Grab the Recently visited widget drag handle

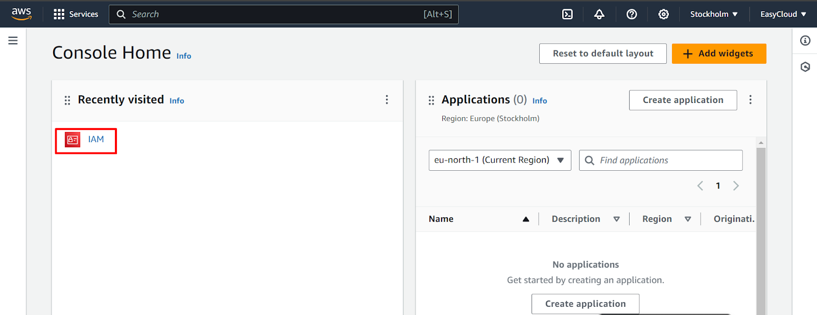(67, 100)
